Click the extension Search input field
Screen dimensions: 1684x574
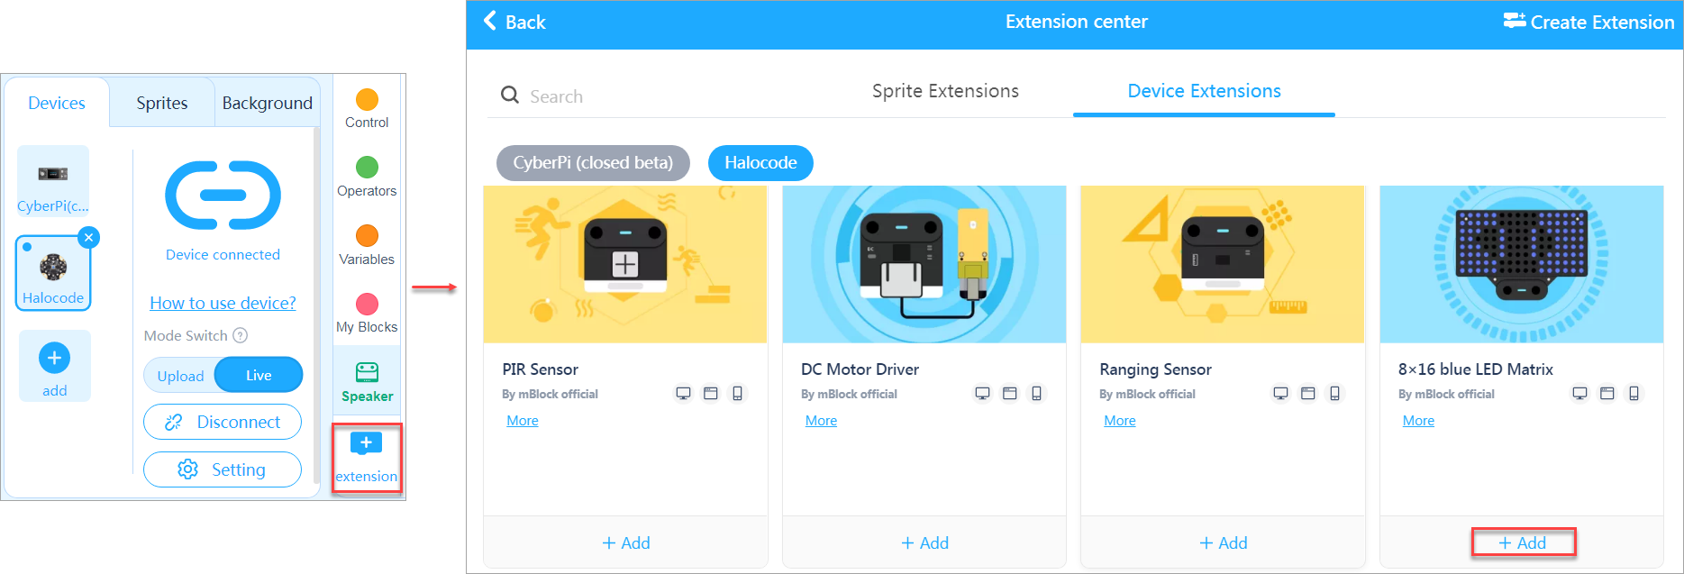pyautogui.click(x=631, y=96)
